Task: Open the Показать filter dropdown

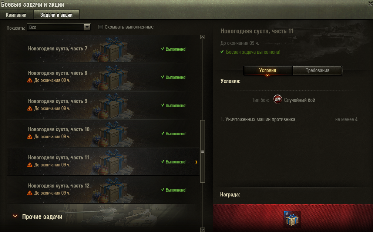Action: point(59,27)
